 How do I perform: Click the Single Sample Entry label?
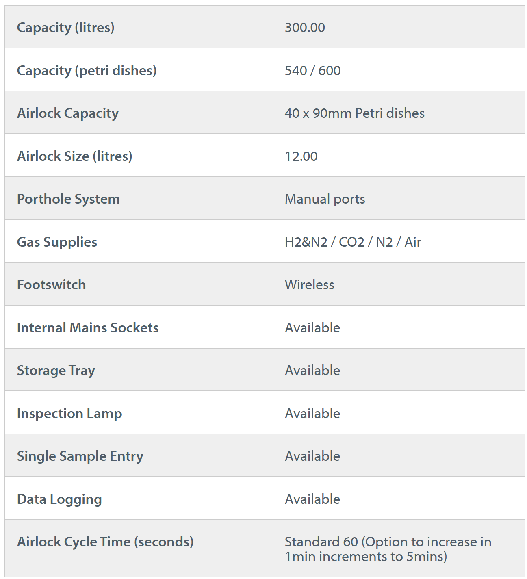(x=80, y=456)
